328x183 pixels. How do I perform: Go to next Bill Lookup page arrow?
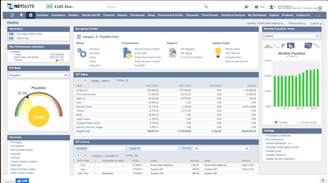[x=85, y=155]
